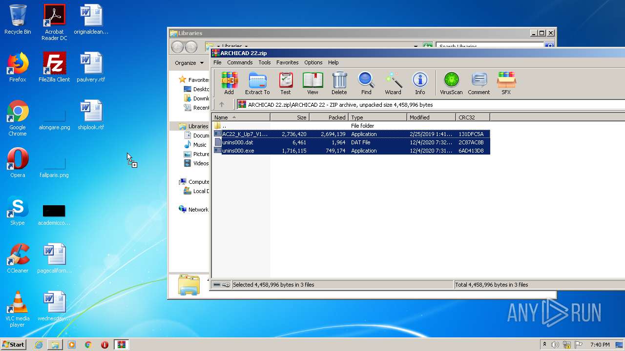Open Acrobat Reader DC desktop shortcut
Image resolution: width=625 pixels, height=351 pixels.
pyautogui.click(x=54, y=22)
